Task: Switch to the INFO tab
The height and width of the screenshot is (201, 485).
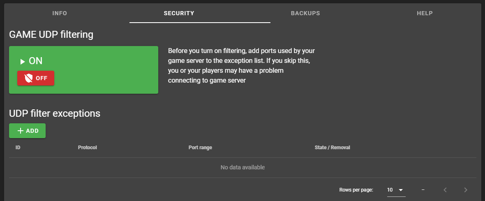Action: (x=60, y=13)
